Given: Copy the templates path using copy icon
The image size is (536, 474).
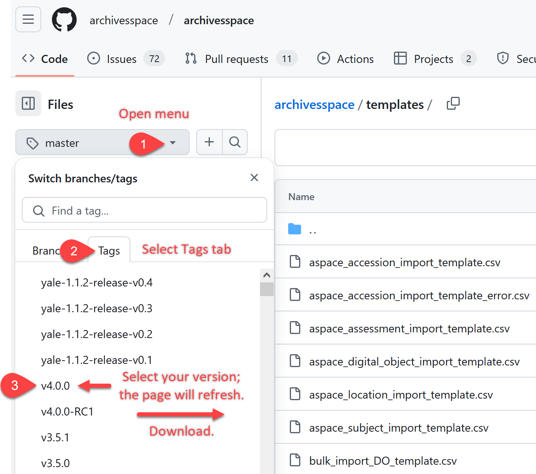Looking at the screenshot, I should pyautogui.click(x=453, y=104).
